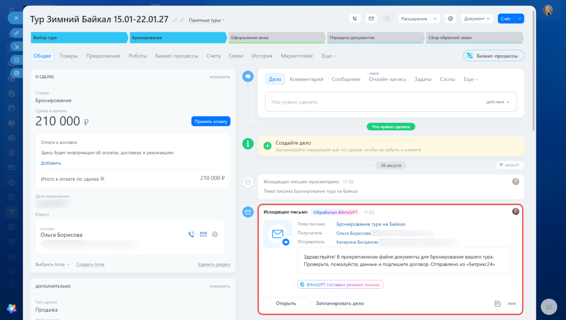Email contact Ольга Борисова via envelope icon
This screenshot has height=320, width=566.
pos(203,234)
